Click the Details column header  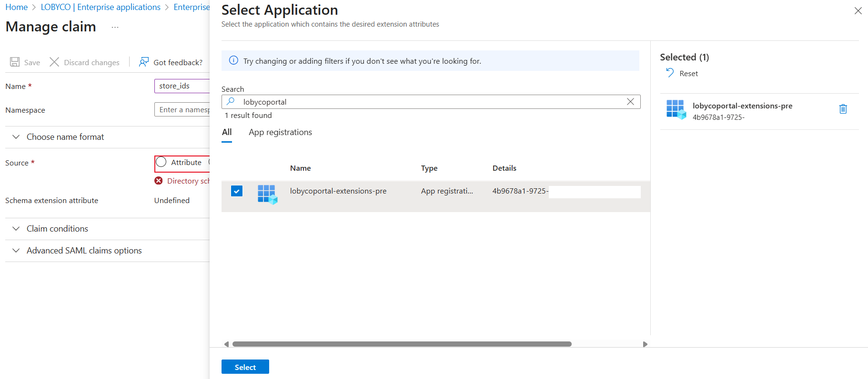click(505, 168)
